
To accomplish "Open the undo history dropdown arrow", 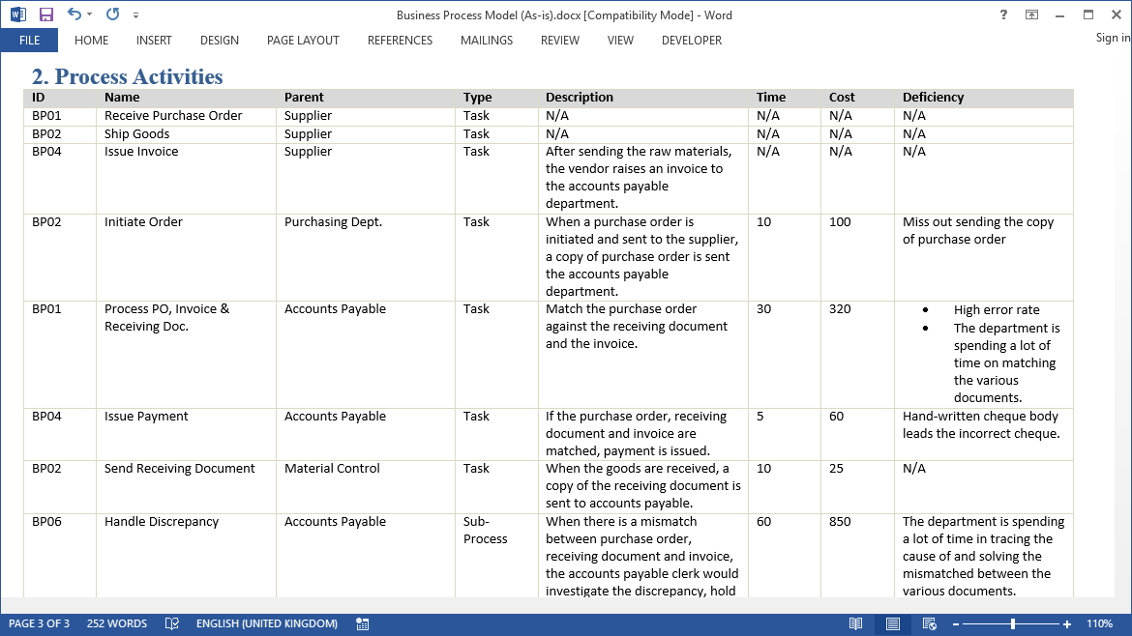I will pyautogui.click(x=90, y=14).
